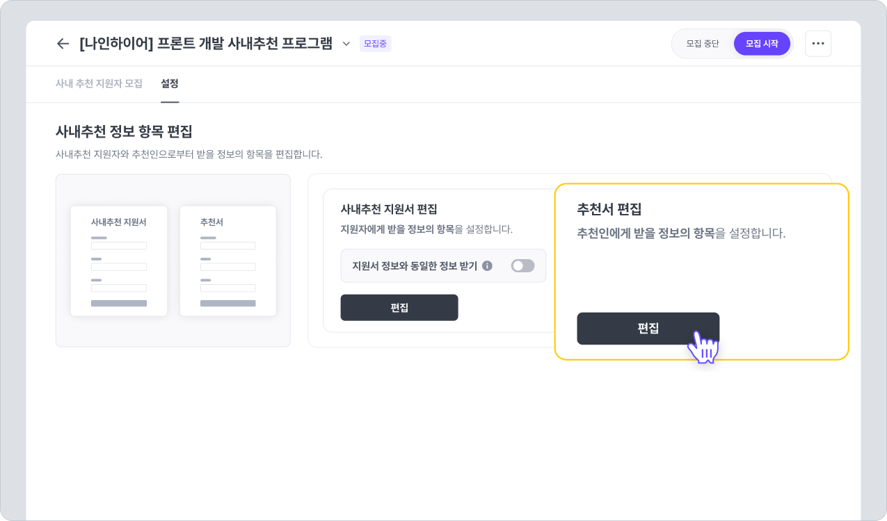Click the 모집중 status badge
The height and width of the screenshot is (521, 887).
tap(375, 44)
